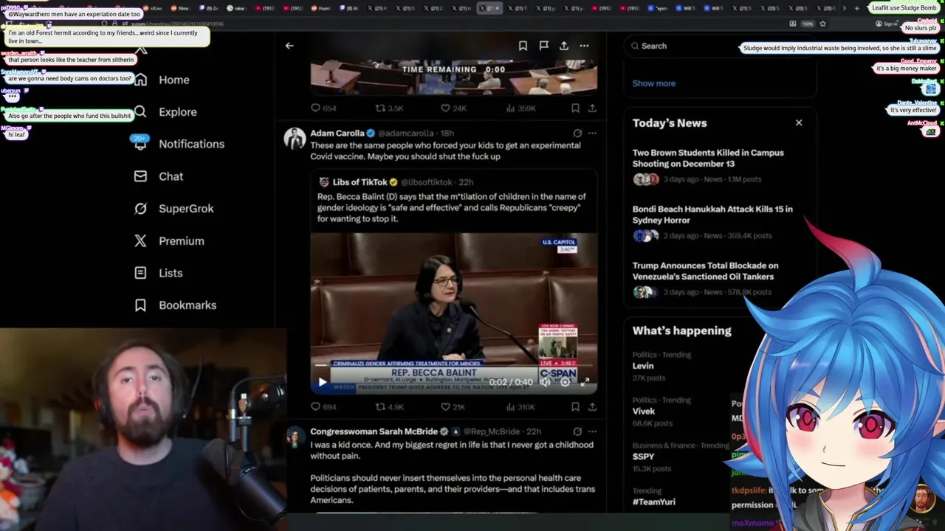Share Adam Carolla's post
The width and height of the screenshot is (945, 531).
[592, 406]
